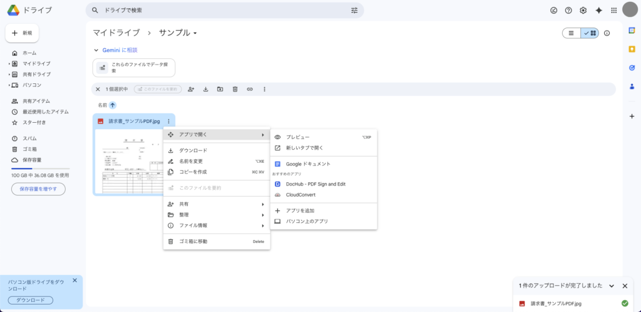Image resolution: width=641 pixels, height=312 pixels.
Task: Click the Gemini sparkle icon in header
Action: click(598, 10)
